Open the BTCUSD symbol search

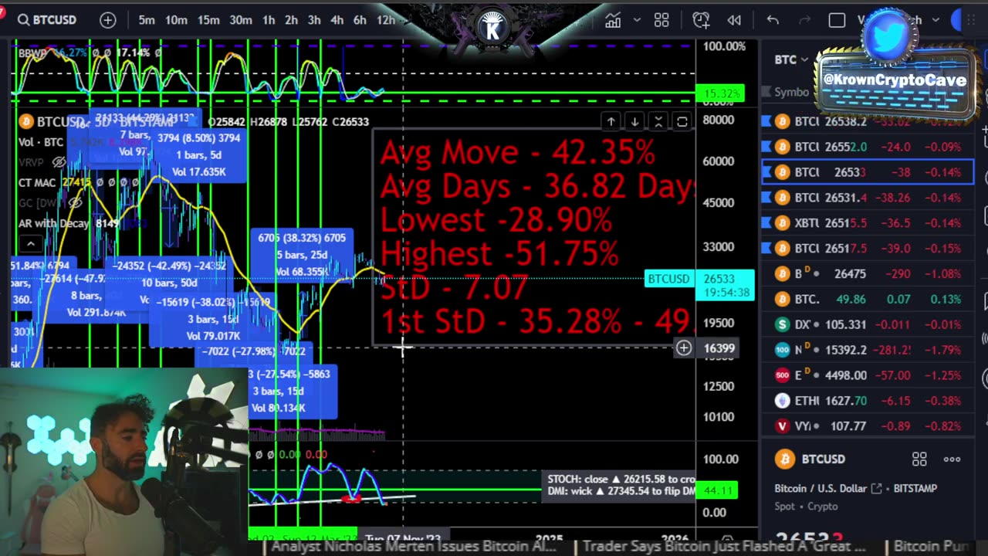(x=48, y=20)
